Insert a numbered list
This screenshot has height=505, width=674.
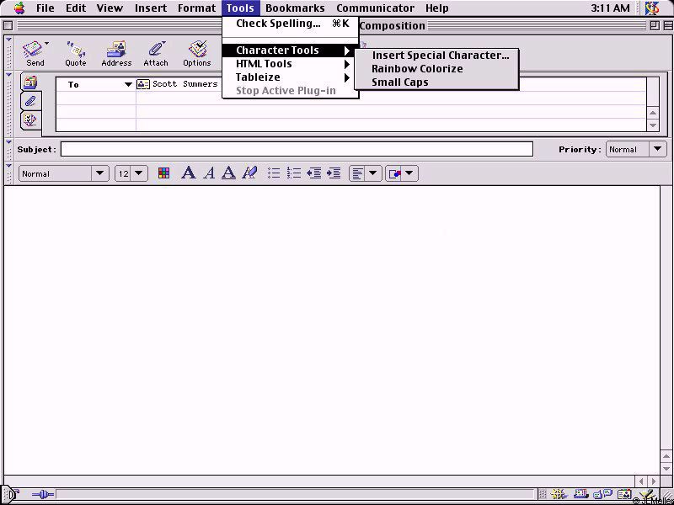(x=294, y=173)
